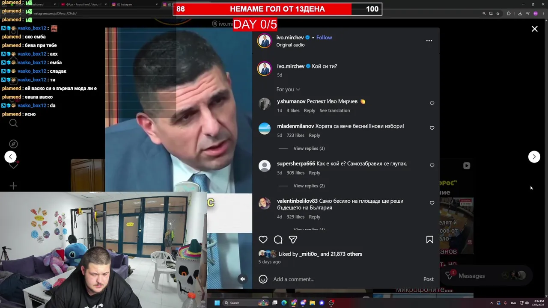Close the Azis YouTube tab
The width and height of the screenshot is (548, 308).
point(106,4)
